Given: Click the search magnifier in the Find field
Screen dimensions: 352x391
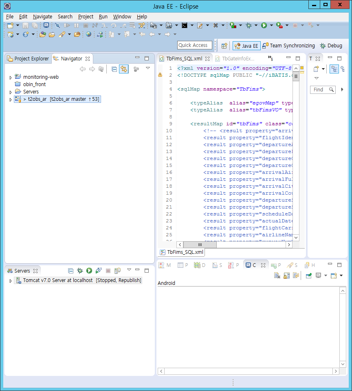Looking at the screenshot, I should pos(331,89).
